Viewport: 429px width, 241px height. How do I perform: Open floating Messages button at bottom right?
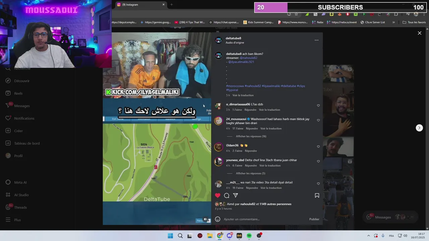pos(390,217)
